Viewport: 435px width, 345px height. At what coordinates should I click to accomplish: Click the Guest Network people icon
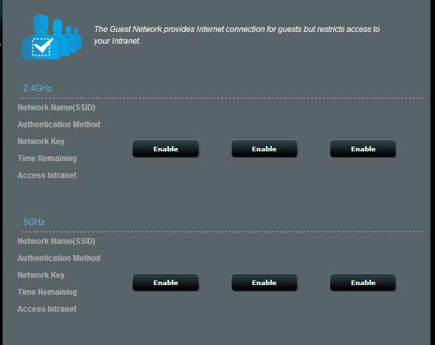pos(52,37)
